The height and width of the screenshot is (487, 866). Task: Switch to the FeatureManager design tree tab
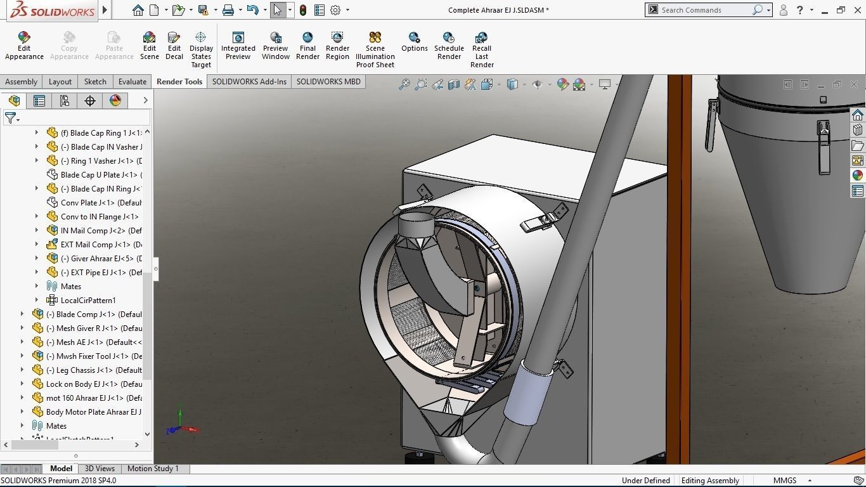point(14,101)
